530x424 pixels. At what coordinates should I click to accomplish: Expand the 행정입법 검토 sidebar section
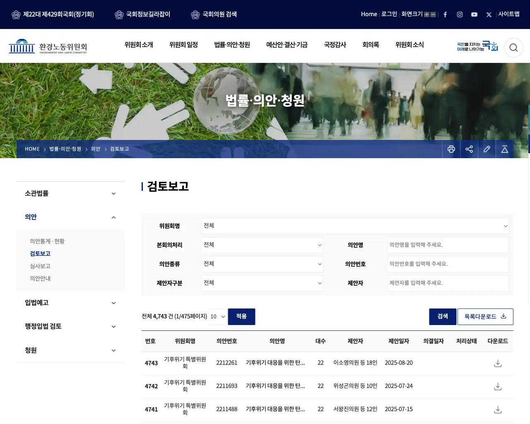pos(70,326)
